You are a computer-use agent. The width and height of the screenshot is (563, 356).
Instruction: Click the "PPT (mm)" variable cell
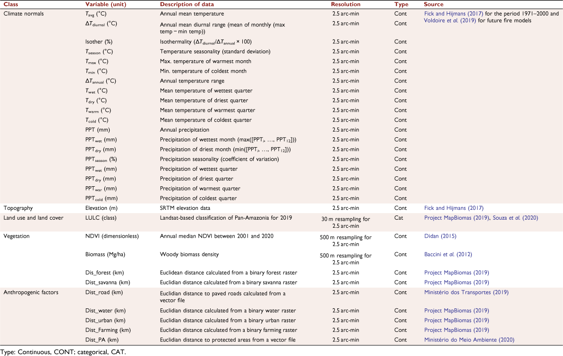(x=98, y=130)
